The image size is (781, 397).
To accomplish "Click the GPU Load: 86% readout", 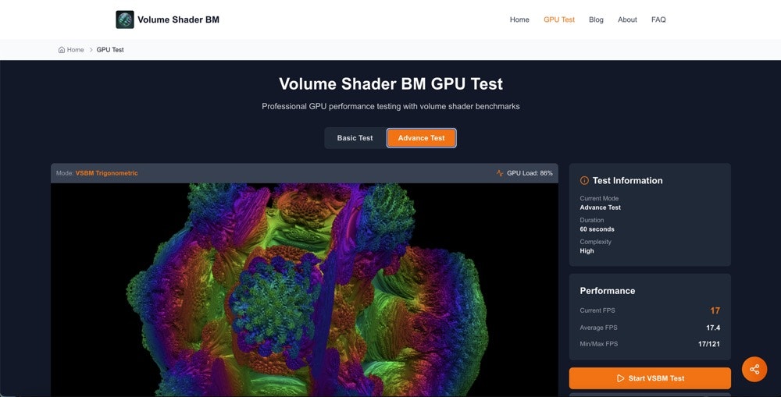I will click(530, 173).
